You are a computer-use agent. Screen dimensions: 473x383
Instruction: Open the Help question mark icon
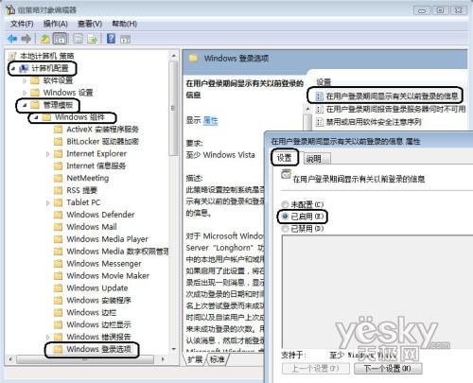(111, 39)
